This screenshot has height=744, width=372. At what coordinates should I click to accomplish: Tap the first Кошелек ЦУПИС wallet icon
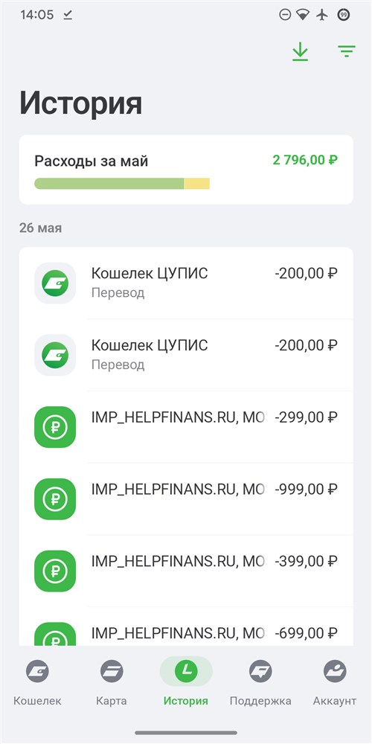click(55, 283)
